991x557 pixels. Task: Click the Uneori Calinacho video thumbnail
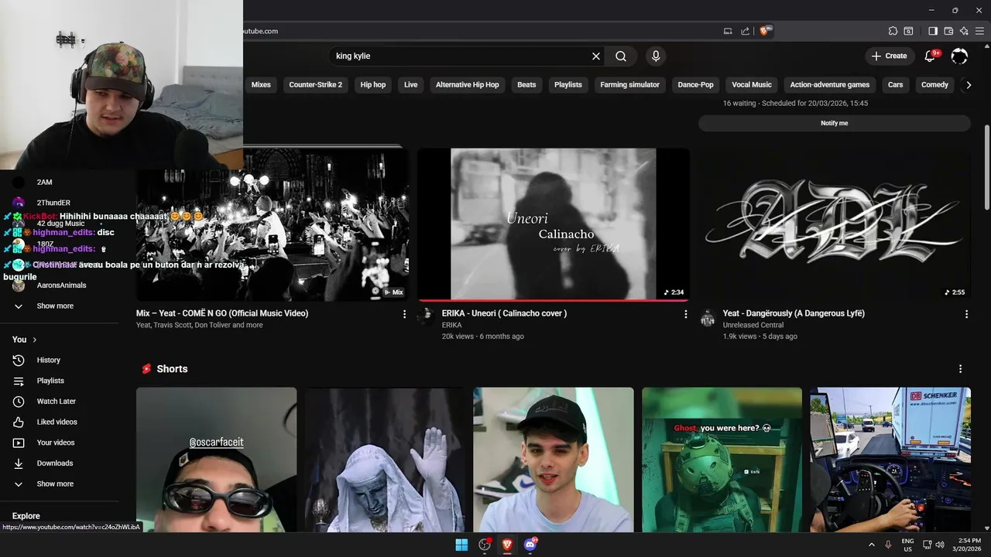pos(554,224)
